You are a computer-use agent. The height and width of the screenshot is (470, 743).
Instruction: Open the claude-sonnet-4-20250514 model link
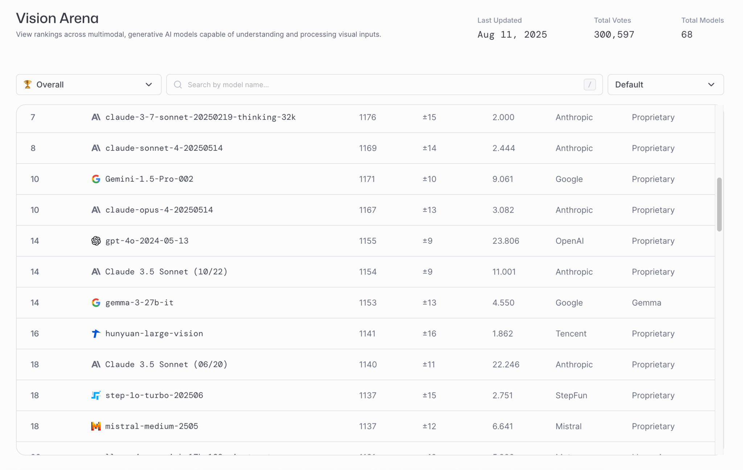(164, 148)
